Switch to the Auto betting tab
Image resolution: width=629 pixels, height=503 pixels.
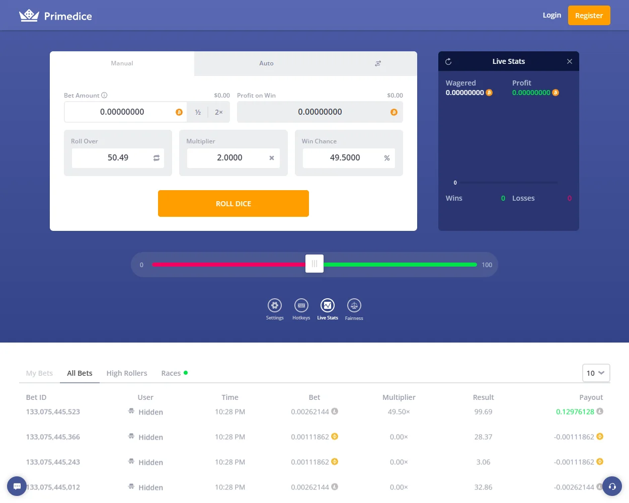point(266,63)
